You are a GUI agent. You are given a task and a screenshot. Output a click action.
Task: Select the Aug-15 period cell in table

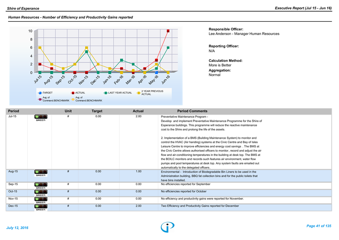[x=13, y=171]
